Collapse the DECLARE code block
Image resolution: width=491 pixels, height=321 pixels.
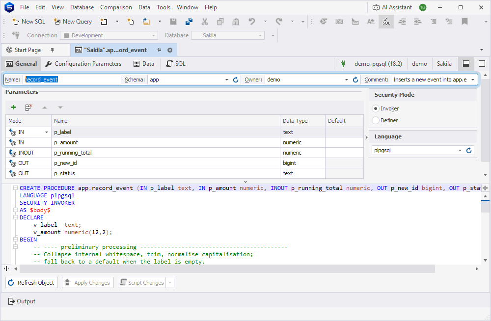coord(15,217)
